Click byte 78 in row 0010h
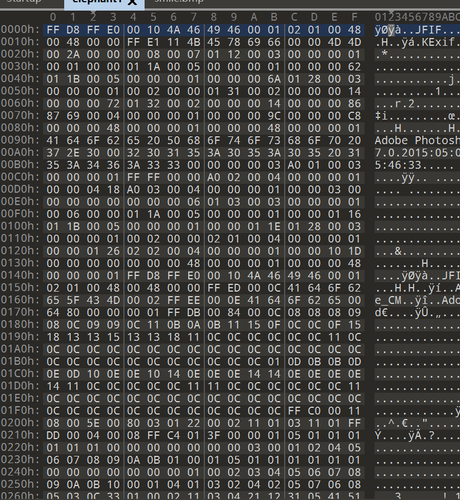 coord(233,42)
